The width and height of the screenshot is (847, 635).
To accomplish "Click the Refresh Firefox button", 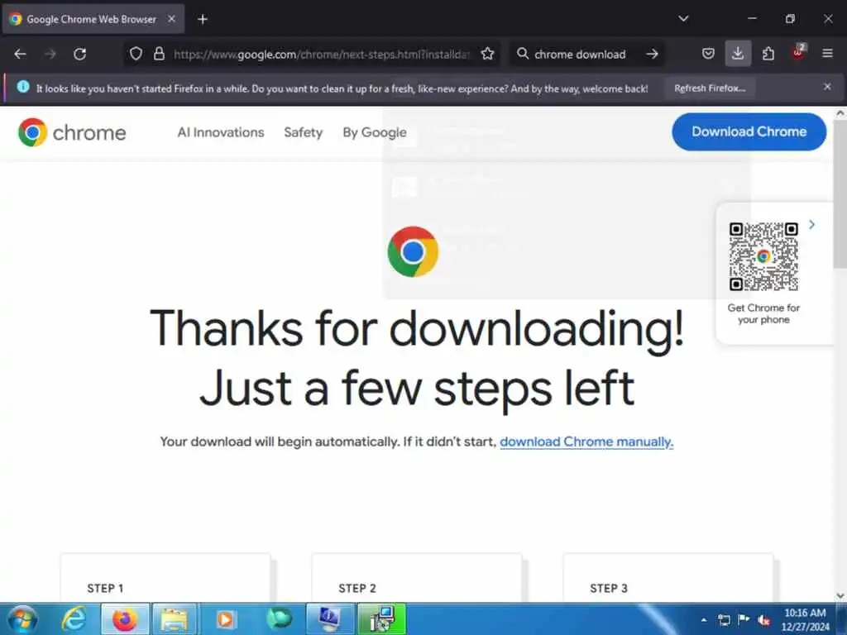I will (x=709, y=88).
